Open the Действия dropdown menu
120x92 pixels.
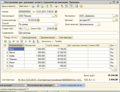coord(24,6)
